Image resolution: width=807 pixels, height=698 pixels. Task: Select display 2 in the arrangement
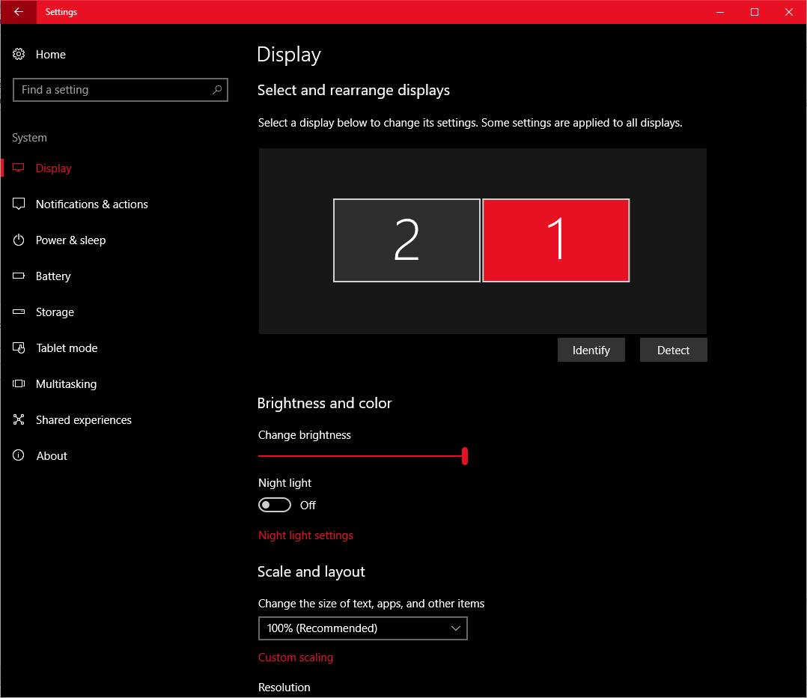[x=406, y=240]
